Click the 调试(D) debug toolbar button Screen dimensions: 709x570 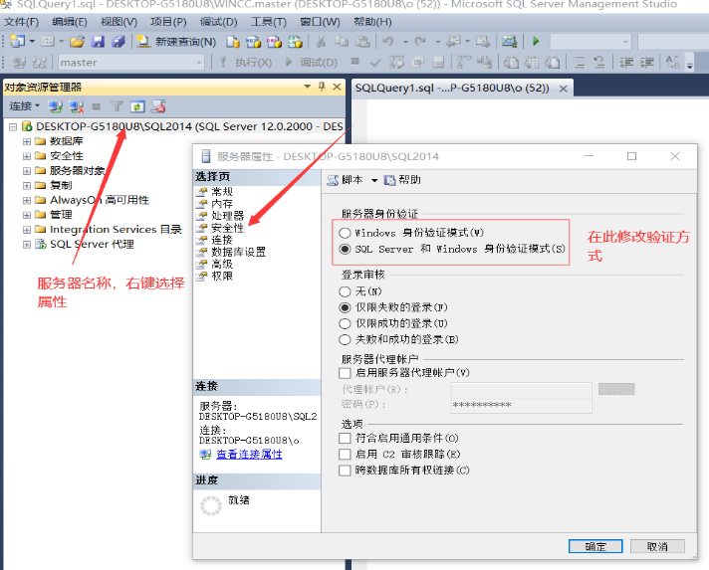[x=312, y=63]
